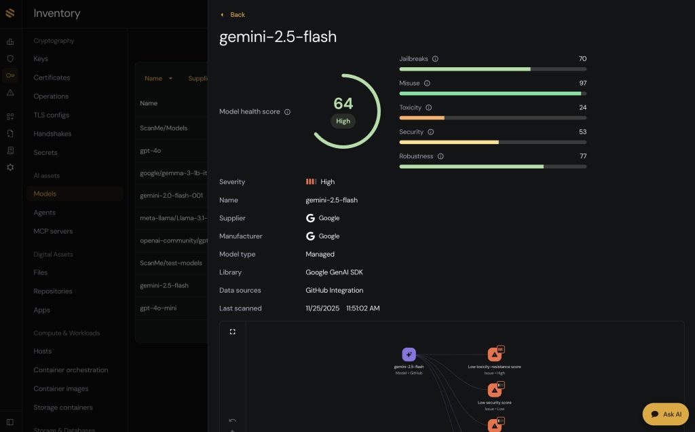Open Agents in the AI assets menu
The image size is (695, 432).
pyautogui.click(x=45, y=213)
